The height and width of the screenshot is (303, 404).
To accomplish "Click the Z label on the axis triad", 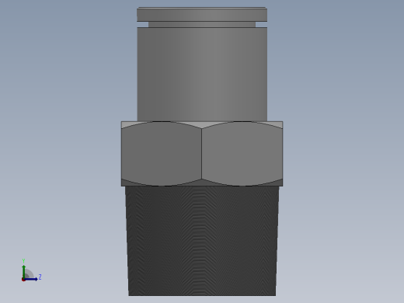I will [x=40, y=277].
